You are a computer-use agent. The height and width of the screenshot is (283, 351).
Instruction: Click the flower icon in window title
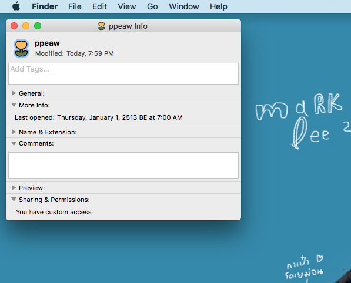coord(101,26)
